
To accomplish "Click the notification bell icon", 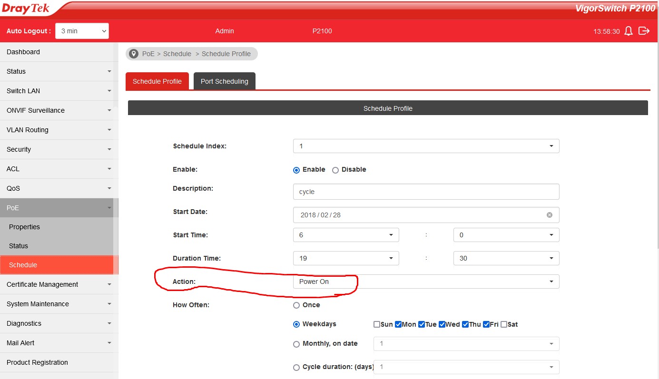I will click(x=629, y=31).
